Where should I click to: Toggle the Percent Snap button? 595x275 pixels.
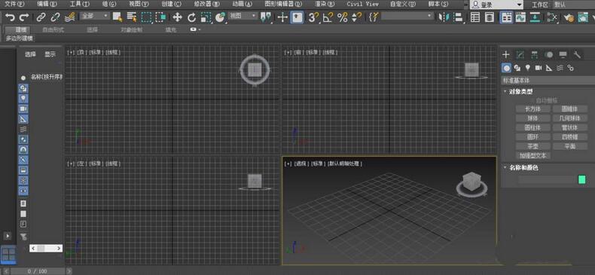click(x=342, y=17)
